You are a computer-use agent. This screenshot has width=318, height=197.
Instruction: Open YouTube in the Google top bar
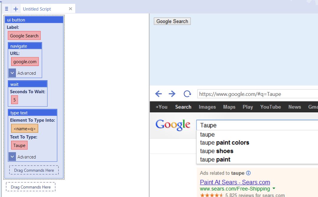pyautogui.click(x=271, y=107)
